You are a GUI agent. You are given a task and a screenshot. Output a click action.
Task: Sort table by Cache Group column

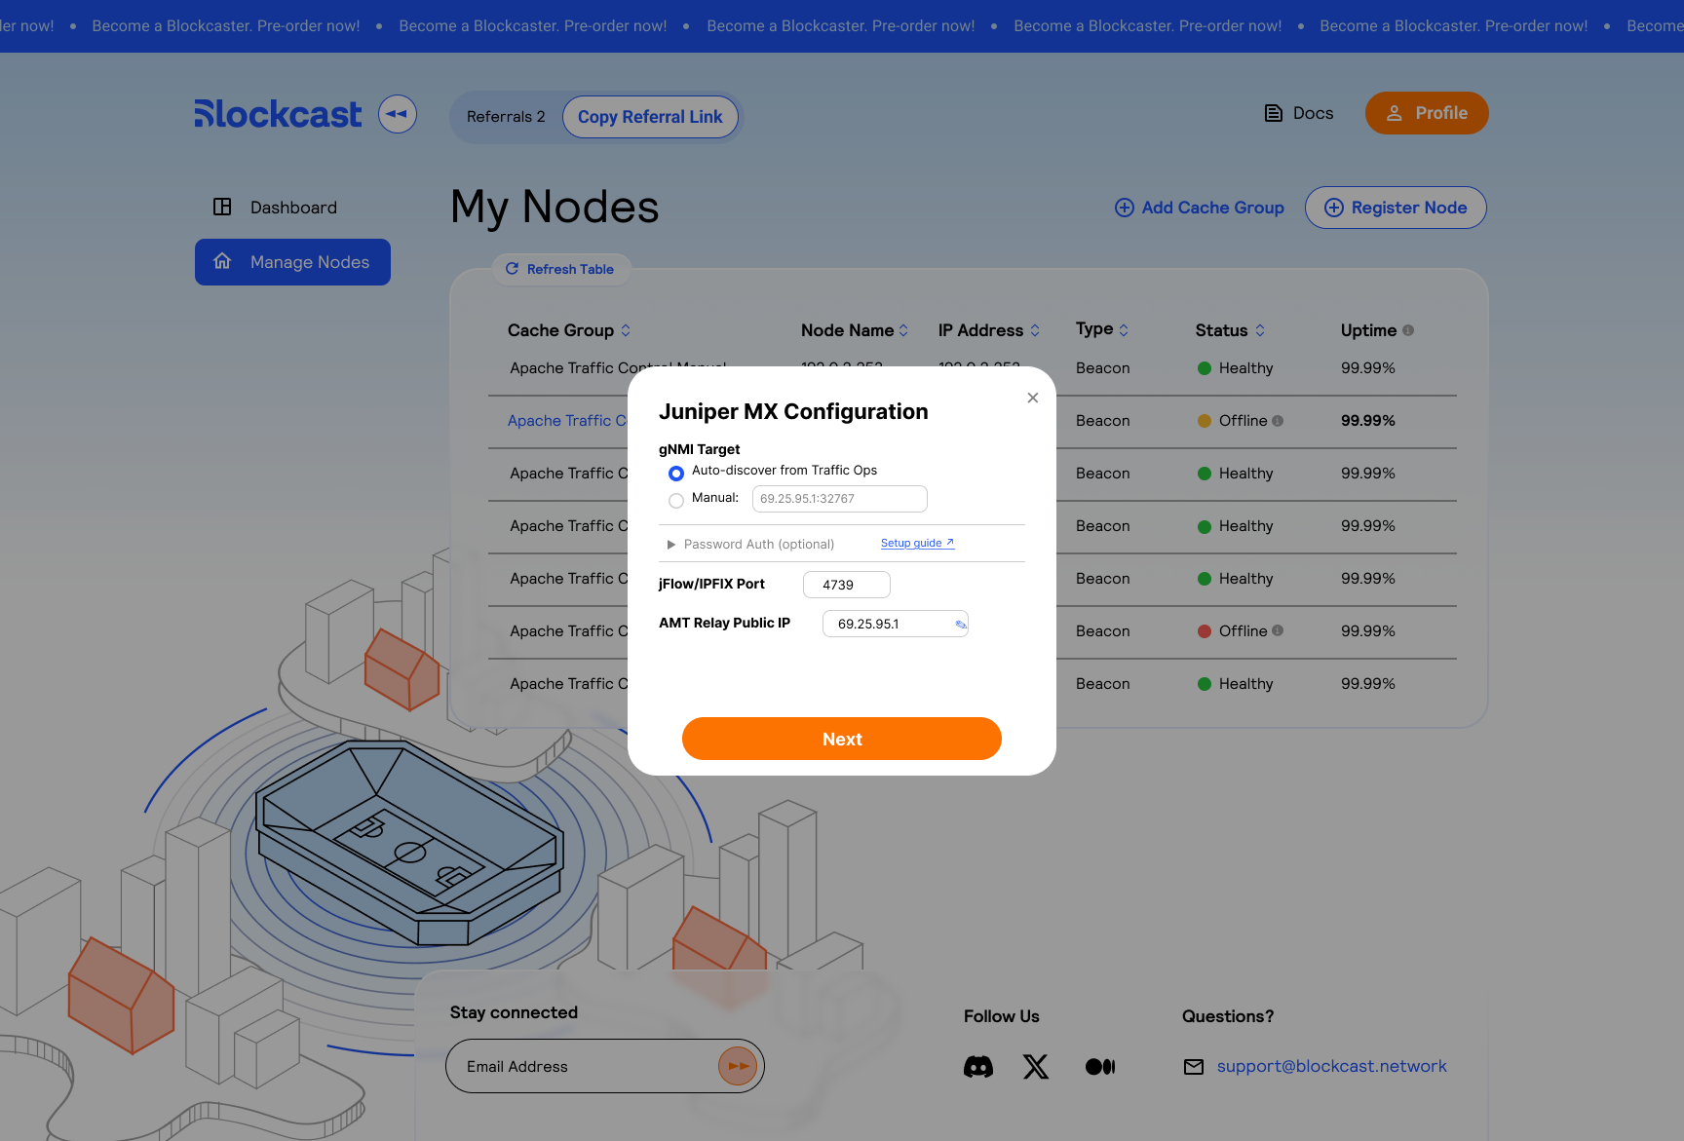[x=626, y=330]
